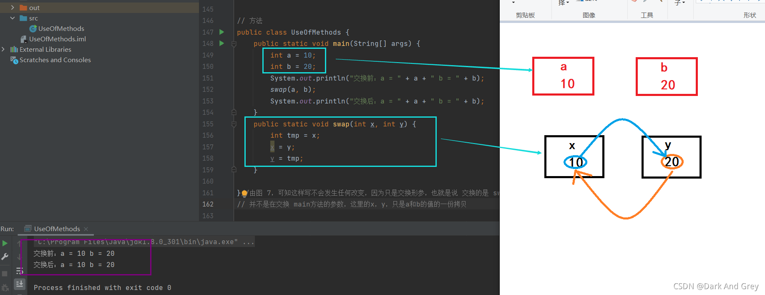Click the 'Run:' panel label
The width and height of the screenshot is (765, 295).
[7, 229]
